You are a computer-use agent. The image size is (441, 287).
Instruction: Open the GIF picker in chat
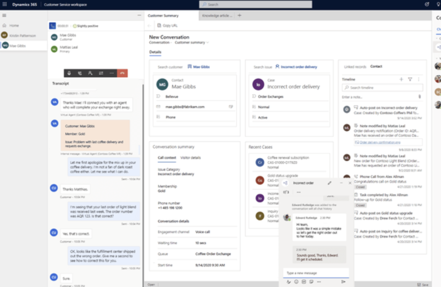coord(304,282)
